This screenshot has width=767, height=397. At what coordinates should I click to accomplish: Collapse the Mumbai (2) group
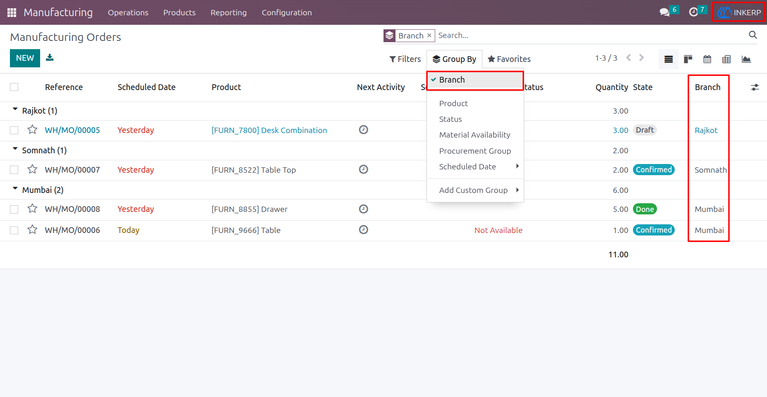tap(38, 190)
